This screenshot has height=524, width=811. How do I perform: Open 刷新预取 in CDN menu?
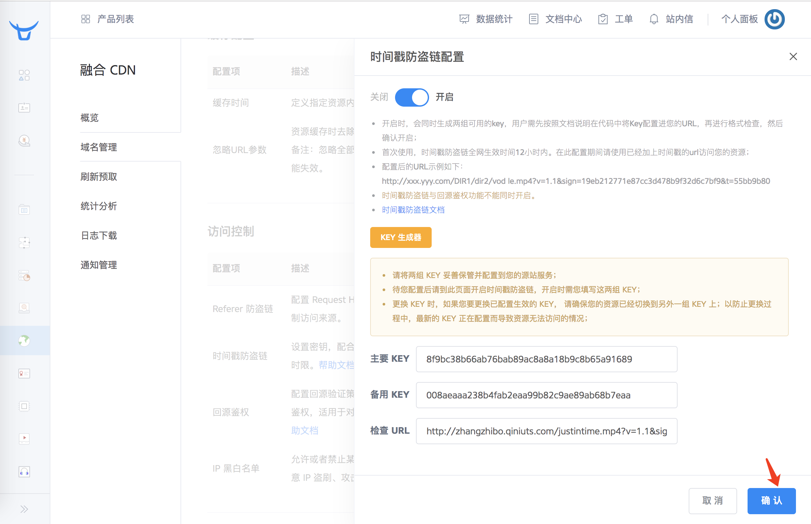[x=99, y=177]
